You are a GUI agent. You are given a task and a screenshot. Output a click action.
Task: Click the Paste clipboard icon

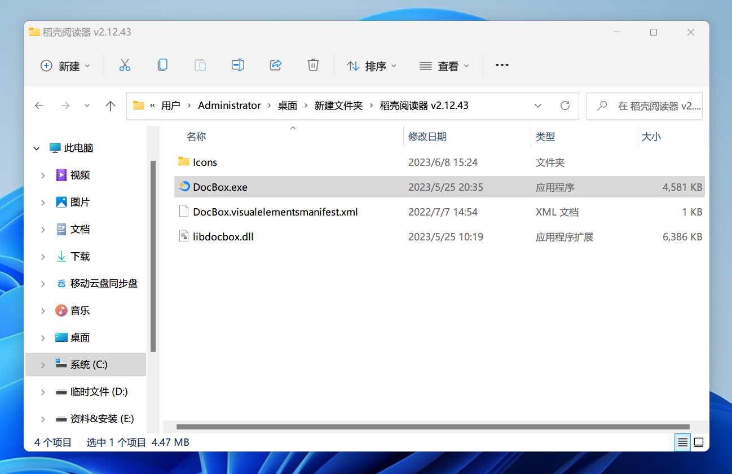[200, 65]
